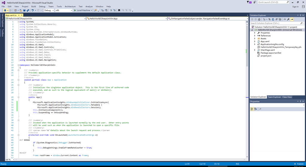Click the Find in Files toolbar icon
Image resolution: width=306 pixels, height=167 pixels.
[95, 10]
